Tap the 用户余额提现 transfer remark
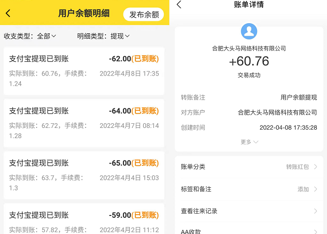 pyautogui.click(x=299, y=97)
